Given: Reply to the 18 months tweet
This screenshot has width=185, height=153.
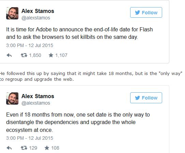Looking at the screenshot, I should click(9, 148).
